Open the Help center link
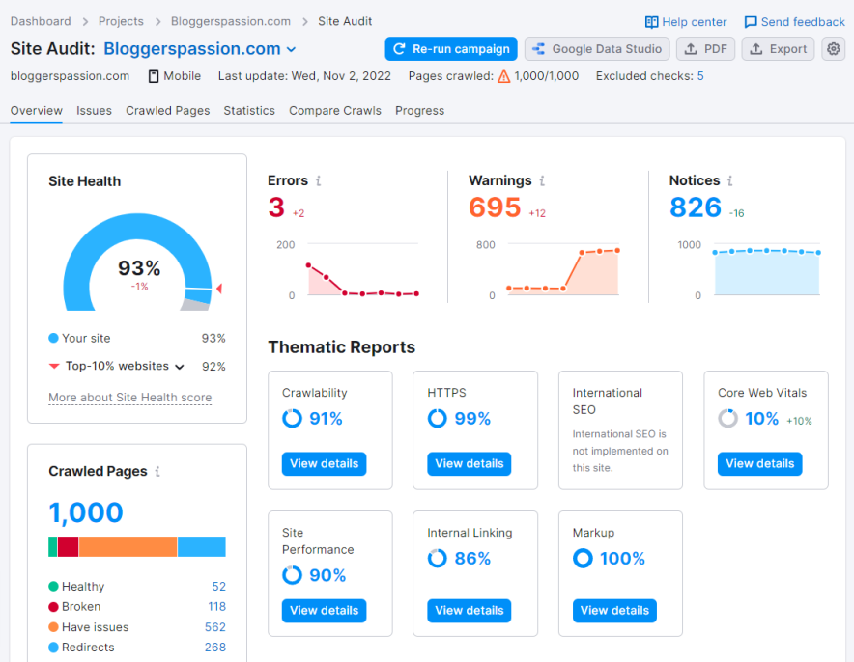The height and width of the screenshot is (662, 854). pyautogui.click(x=694, y=22)
